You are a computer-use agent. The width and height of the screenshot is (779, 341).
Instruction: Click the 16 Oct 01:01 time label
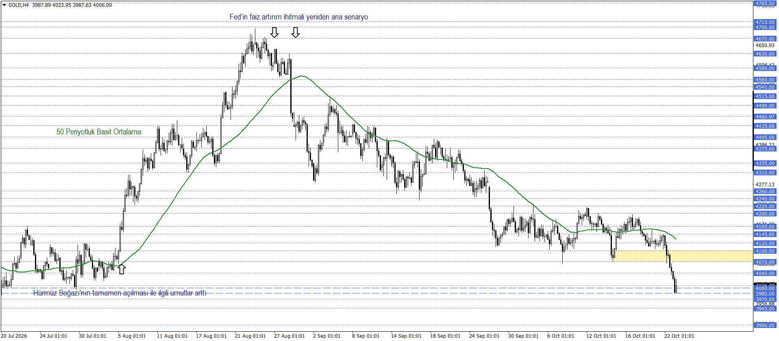[x=641, y=336]
